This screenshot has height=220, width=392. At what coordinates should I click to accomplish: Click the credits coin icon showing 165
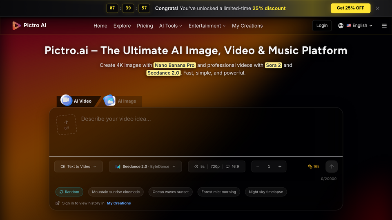coord(310,166)
